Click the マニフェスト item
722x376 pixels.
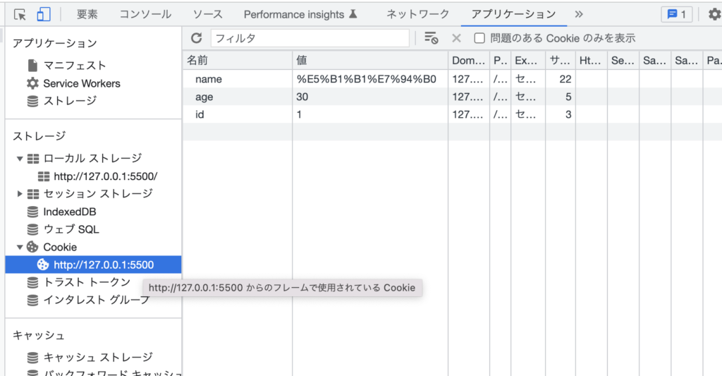(75, 66)
